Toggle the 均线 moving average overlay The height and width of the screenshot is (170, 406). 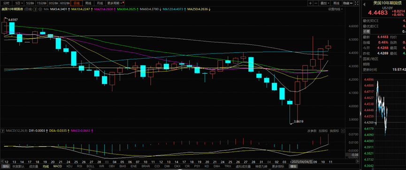(x=46, y=166)
